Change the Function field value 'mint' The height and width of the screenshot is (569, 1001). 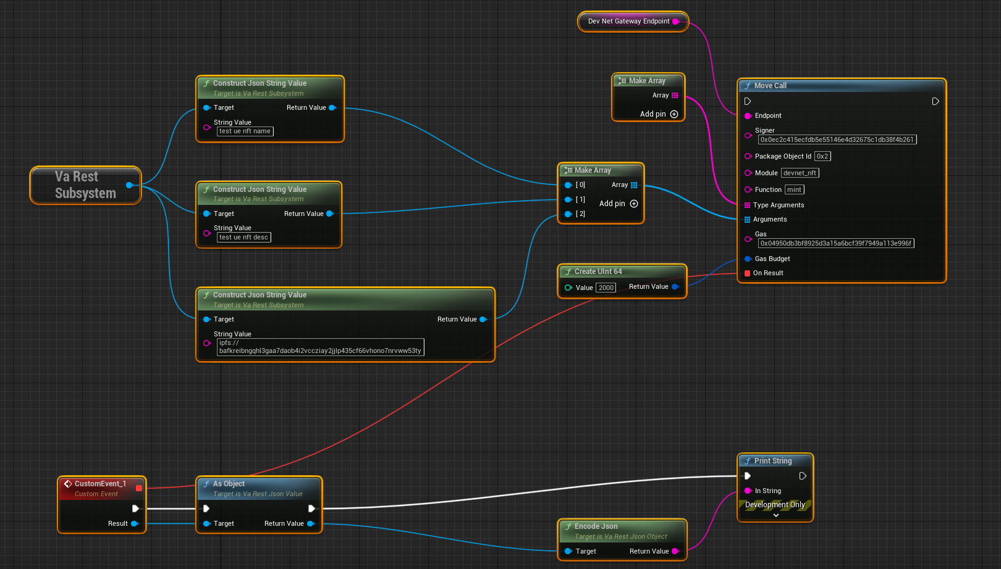point(794,189)
